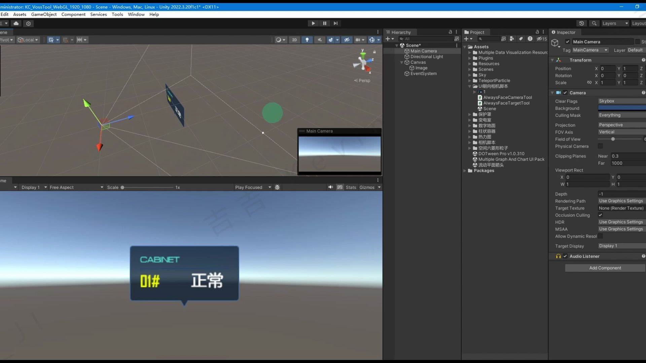Collapse the Canvas item in the Hierarchy

pos(401,62)
